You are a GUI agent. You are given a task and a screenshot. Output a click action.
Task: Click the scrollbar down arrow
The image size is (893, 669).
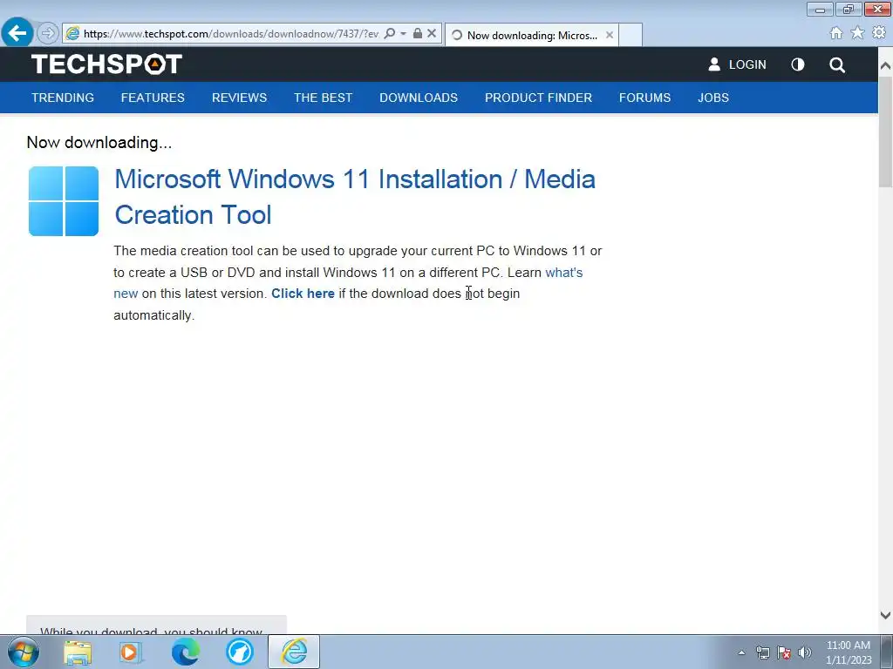(x=885, y=615)
